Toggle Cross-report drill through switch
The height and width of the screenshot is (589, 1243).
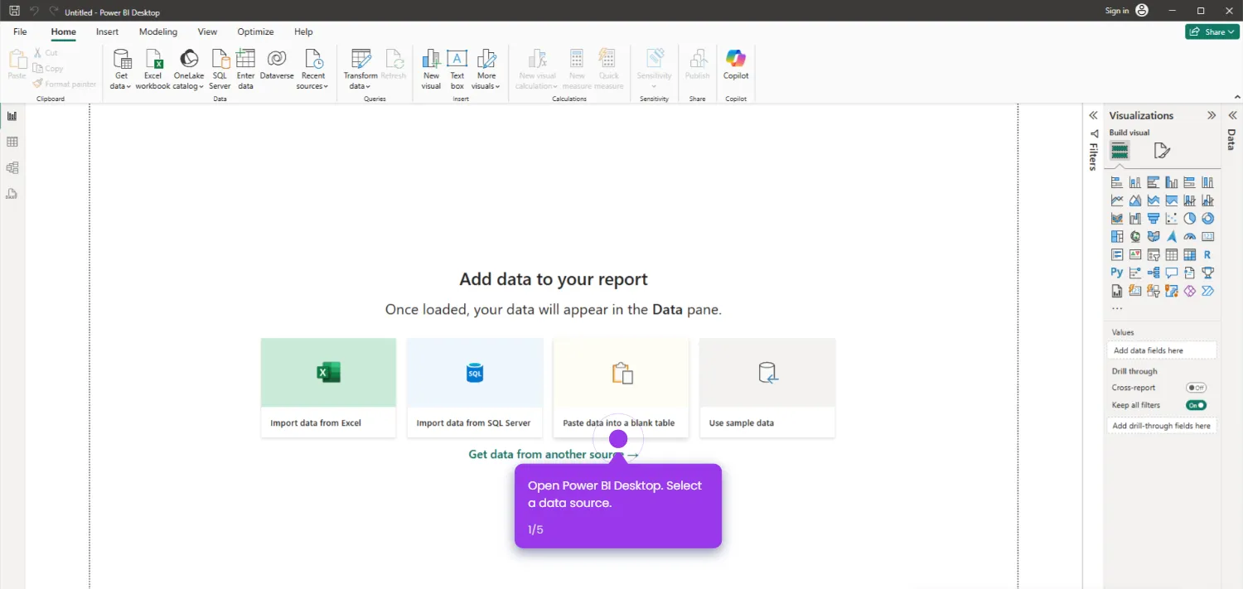1196,388
